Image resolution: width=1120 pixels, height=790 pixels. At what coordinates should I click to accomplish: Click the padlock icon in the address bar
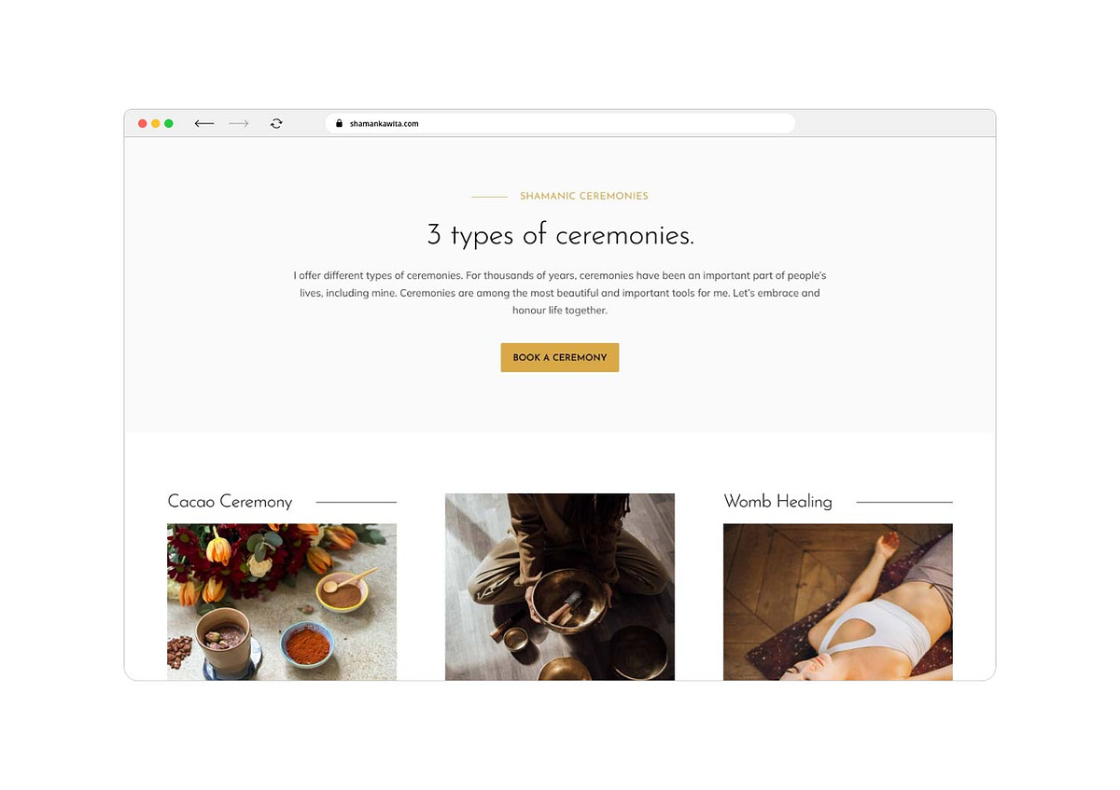click(x=340, y=123)
